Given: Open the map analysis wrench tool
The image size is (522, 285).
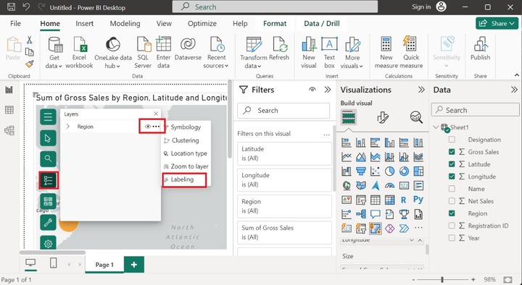Looking at the screenshot, I should 48,222.
